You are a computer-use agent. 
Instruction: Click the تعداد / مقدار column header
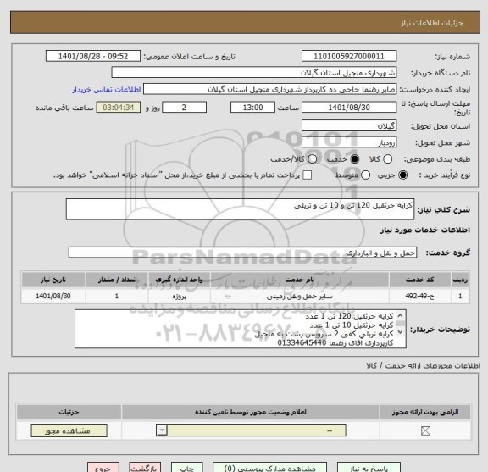tap(117, 280)
